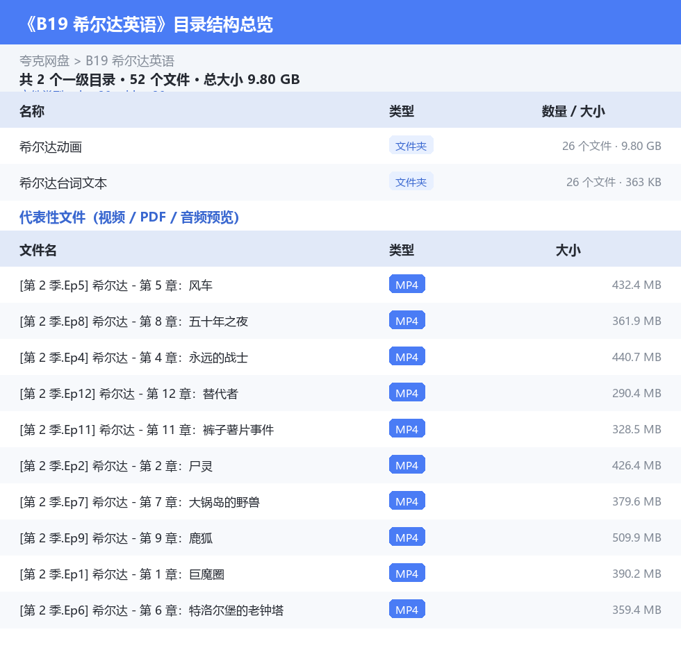Open the file 第 1 章：巨魔圈
This screenshot has width=681, height=650.
click(340, 573)
